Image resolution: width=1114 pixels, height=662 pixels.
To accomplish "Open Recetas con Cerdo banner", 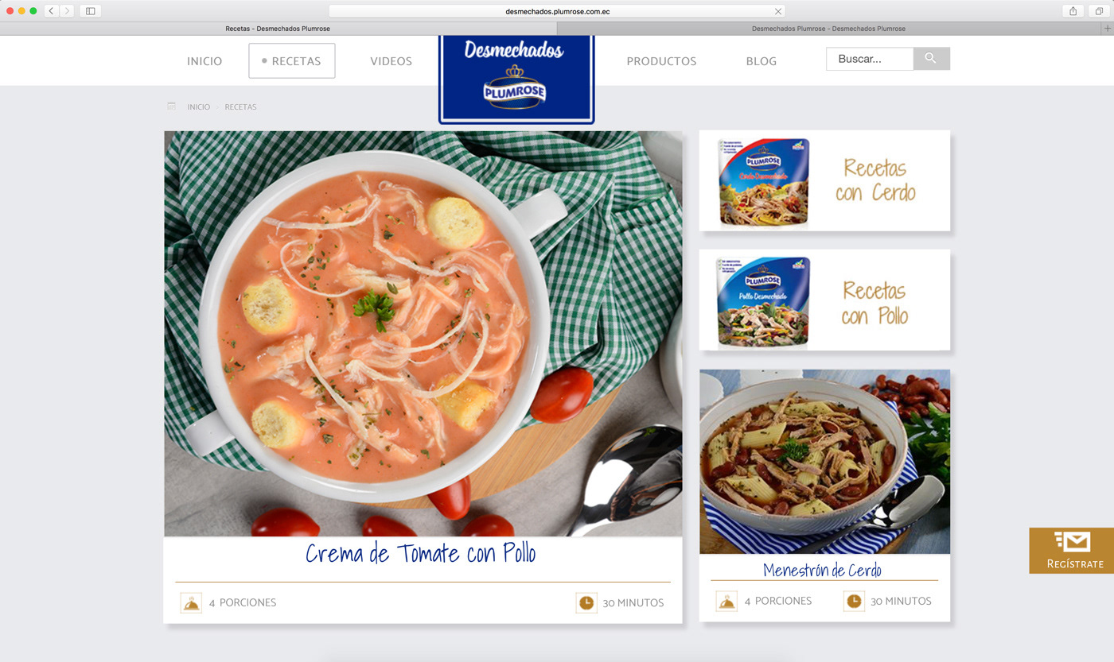I will tap(824, 180).
